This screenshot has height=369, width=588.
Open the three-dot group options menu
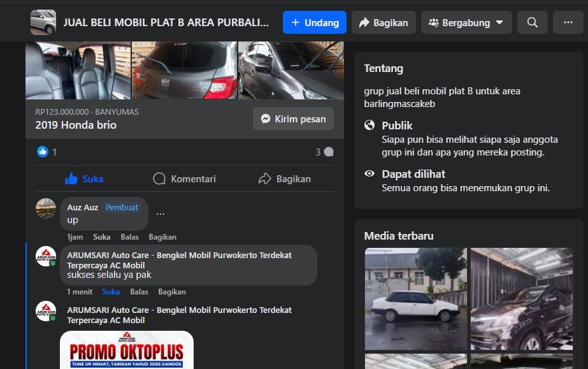click(568, 22)
